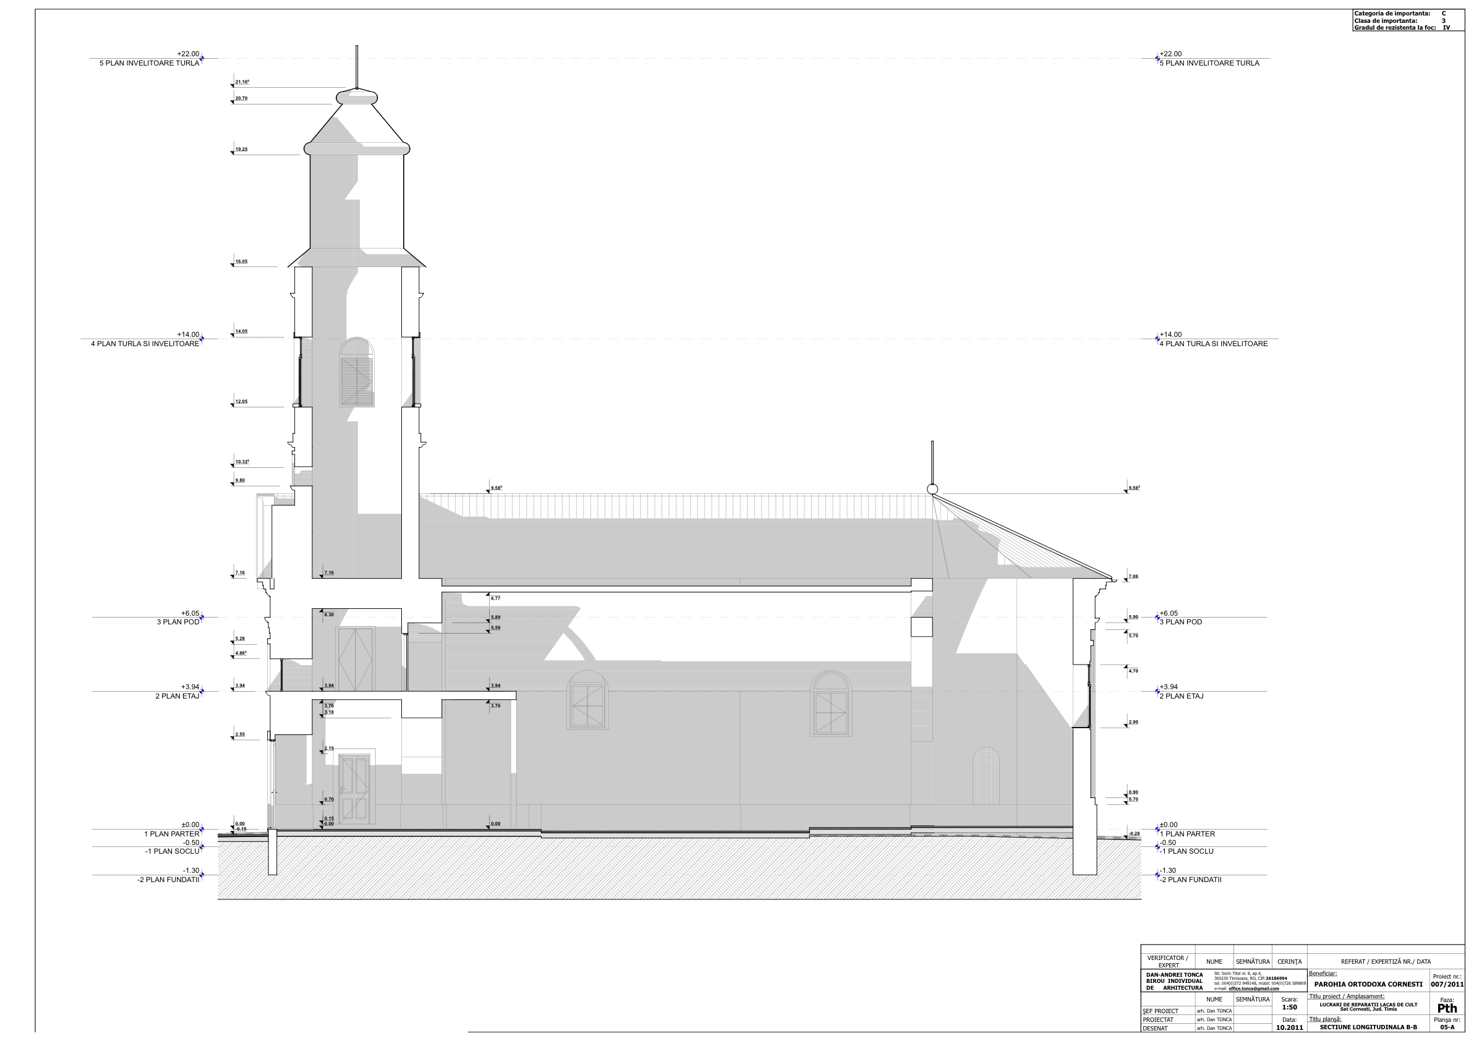
Task: Click the round finial ball atop the nave roof
Action: point(932,490)
